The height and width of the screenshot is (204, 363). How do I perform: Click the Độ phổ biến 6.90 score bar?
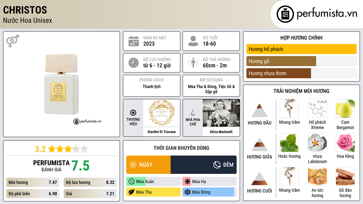tap(33, 194)
